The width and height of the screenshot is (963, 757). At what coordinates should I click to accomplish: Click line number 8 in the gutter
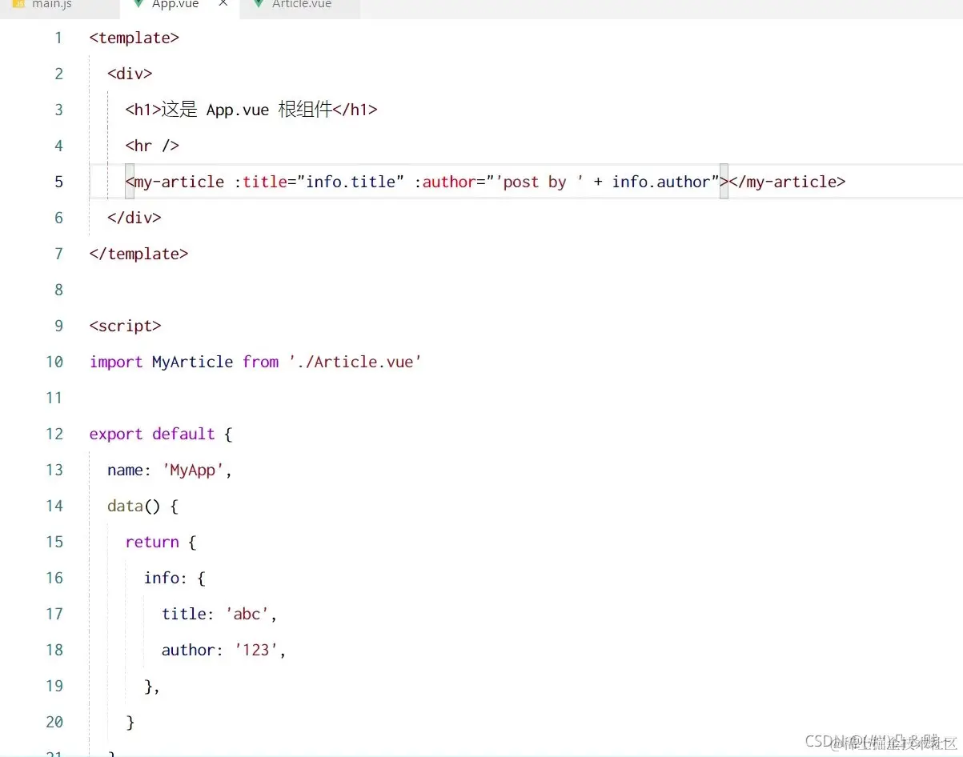(58, 290)
